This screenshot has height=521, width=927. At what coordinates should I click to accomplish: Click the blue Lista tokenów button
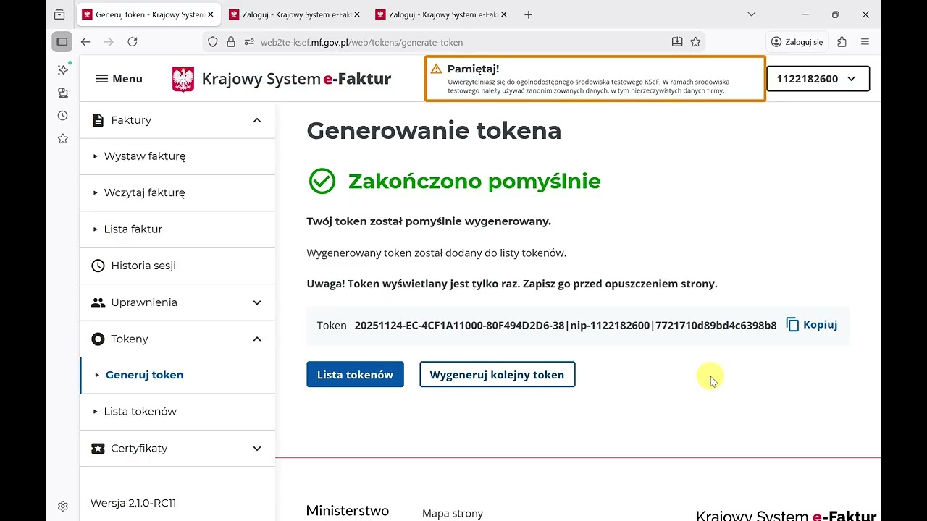point(355,374)
